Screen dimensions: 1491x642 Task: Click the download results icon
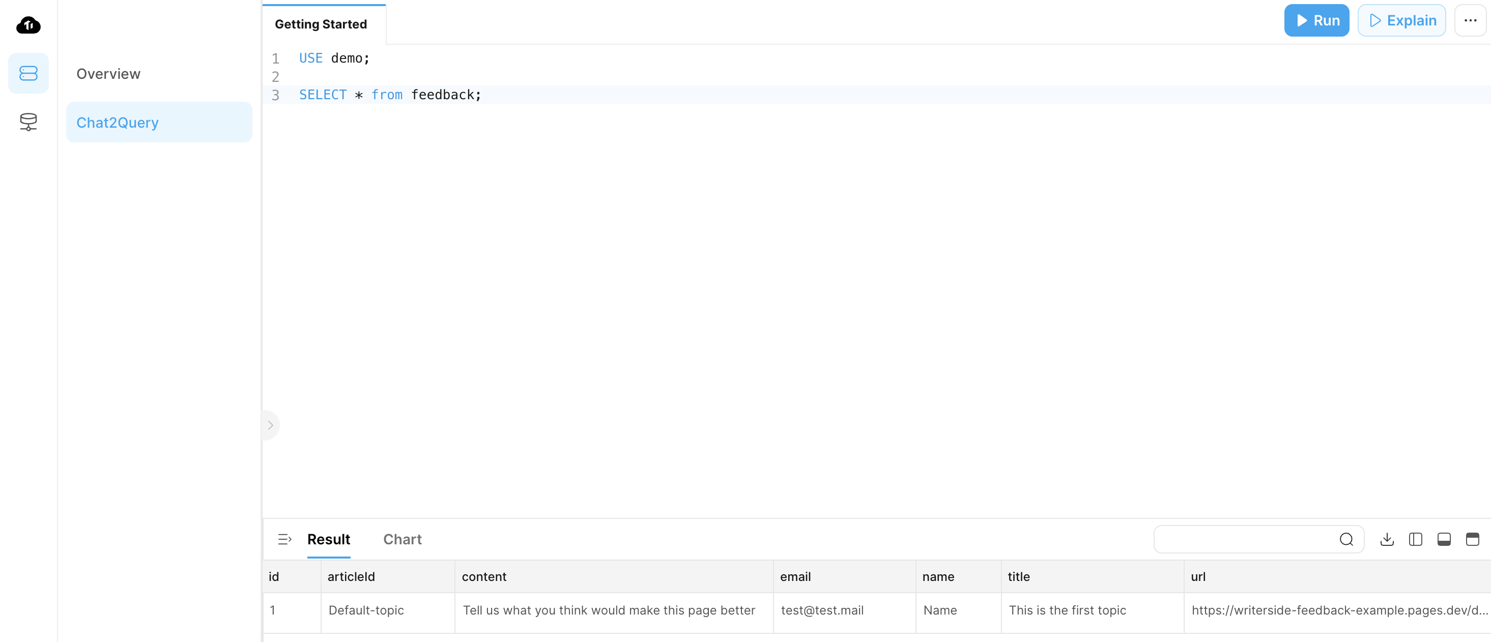[1386, 539]
